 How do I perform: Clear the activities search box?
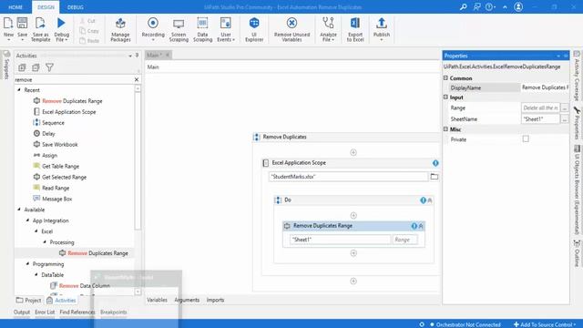137,79
